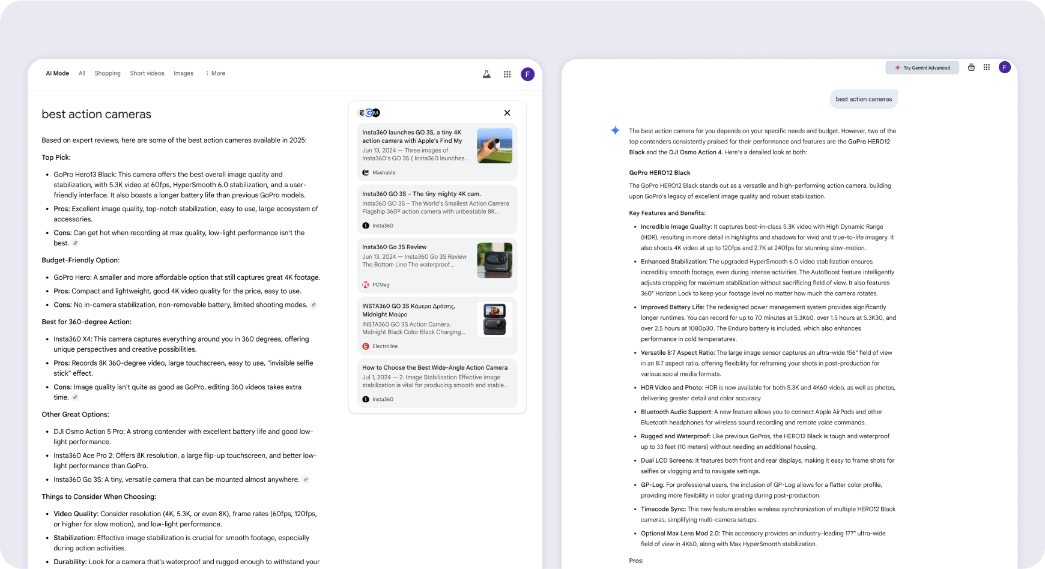Click the 'GoPro HERO12 Black' heading in Gemini
Image resolution: width=1045 pixels, height=569 pixels.
tap(659, 172)
